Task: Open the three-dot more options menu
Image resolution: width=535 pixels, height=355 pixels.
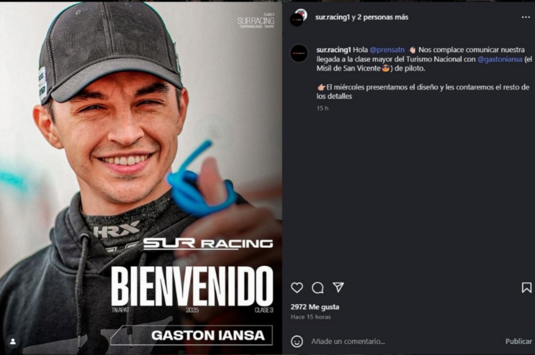Action: (526, 18)
